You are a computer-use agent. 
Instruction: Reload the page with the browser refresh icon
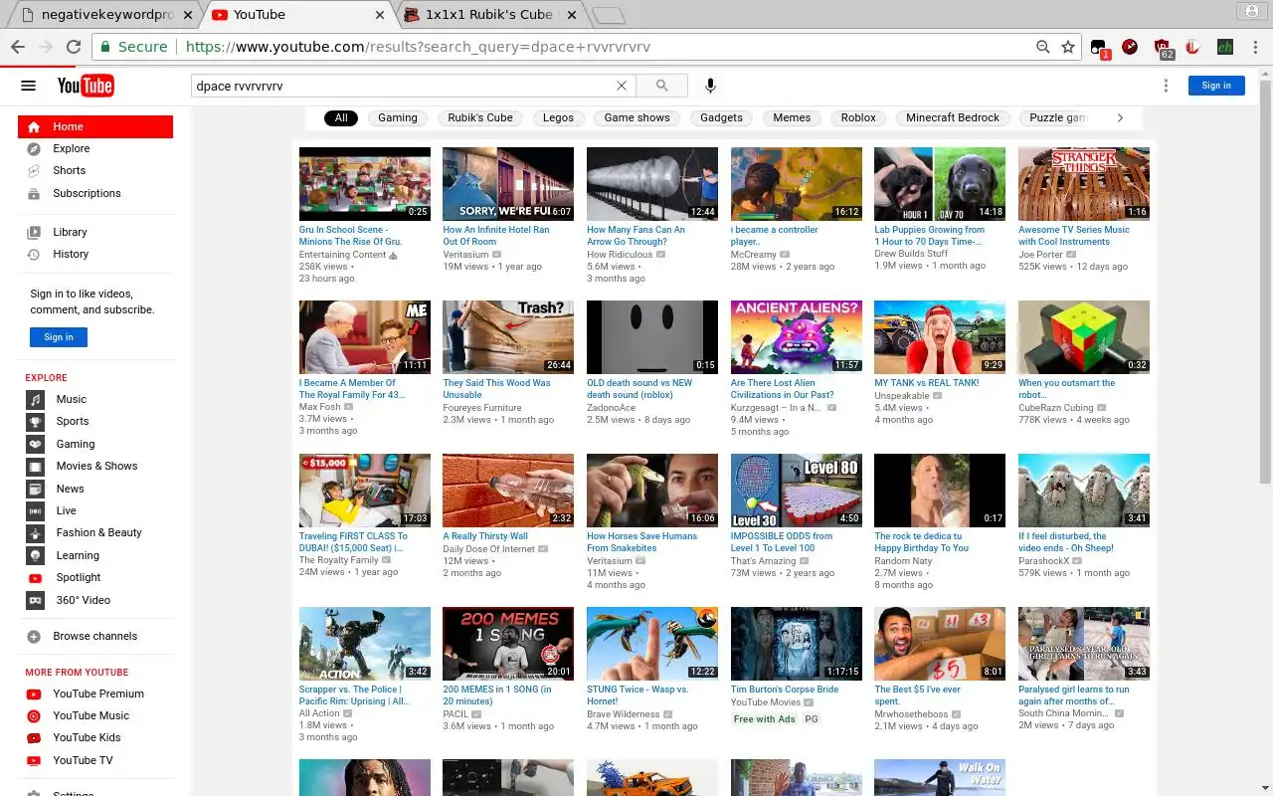[73, 47]
